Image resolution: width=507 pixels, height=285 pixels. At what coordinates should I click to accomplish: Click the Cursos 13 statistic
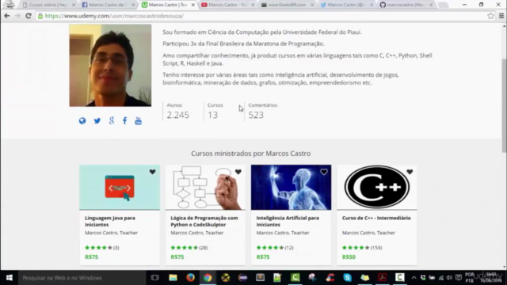coord(215,111)
